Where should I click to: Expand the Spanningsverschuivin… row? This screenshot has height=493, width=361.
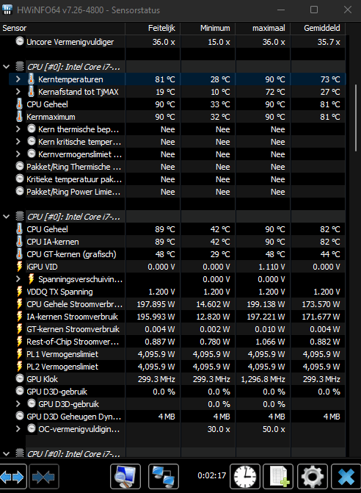tap(18, 279)
